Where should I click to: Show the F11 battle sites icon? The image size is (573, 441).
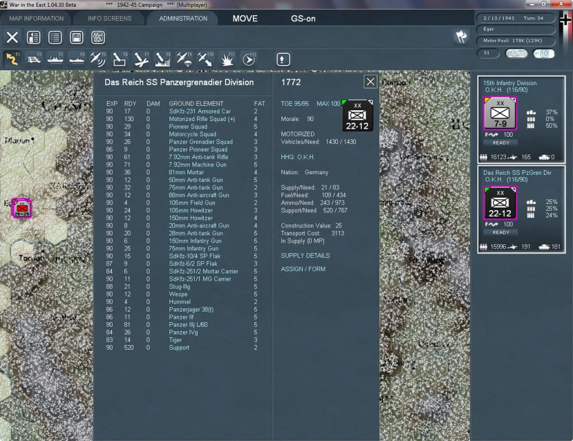pos(227,59)
